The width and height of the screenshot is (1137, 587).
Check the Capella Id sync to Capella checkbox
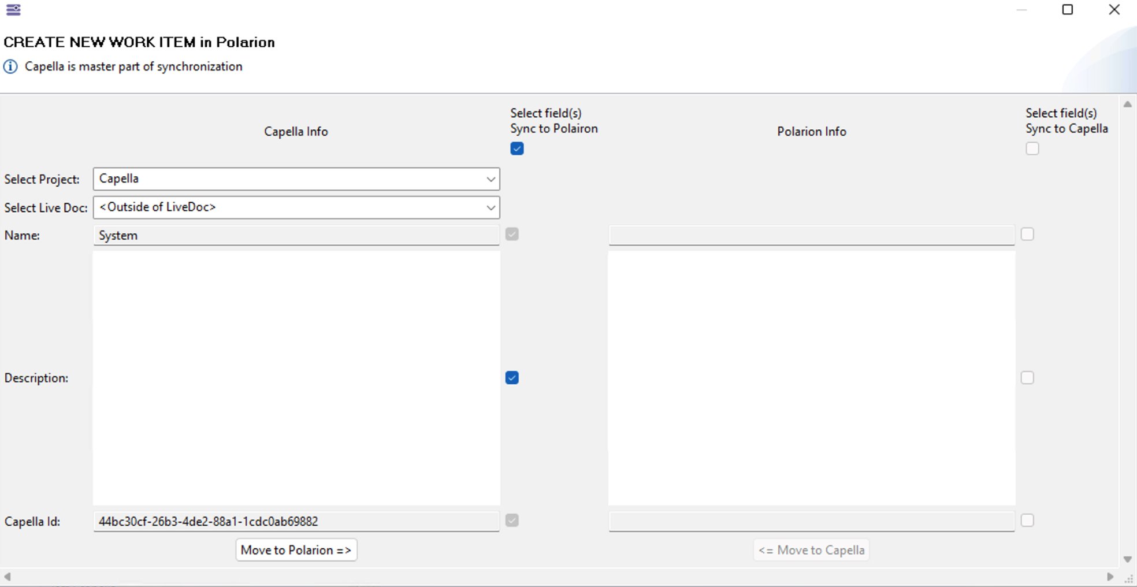1027,521
